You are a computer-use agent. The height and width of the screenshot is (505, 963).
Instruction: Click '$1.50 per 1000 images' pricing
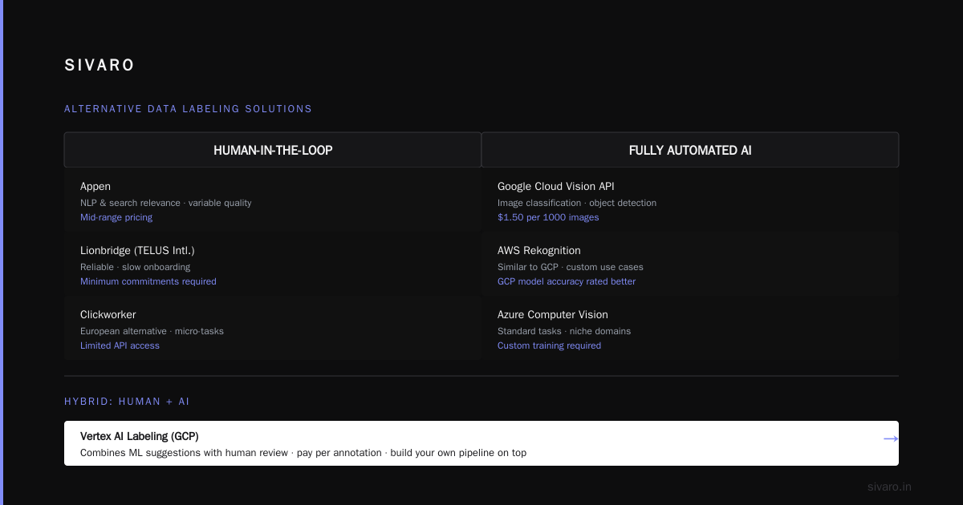click(548, 217)
